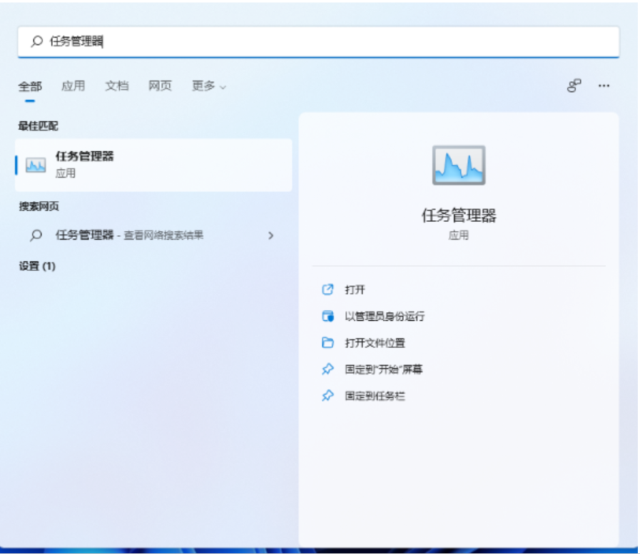Click the pin icon for 固定到"开始"屏幕
The width and height of the screenshot is (640, 554).
[327, 369]
